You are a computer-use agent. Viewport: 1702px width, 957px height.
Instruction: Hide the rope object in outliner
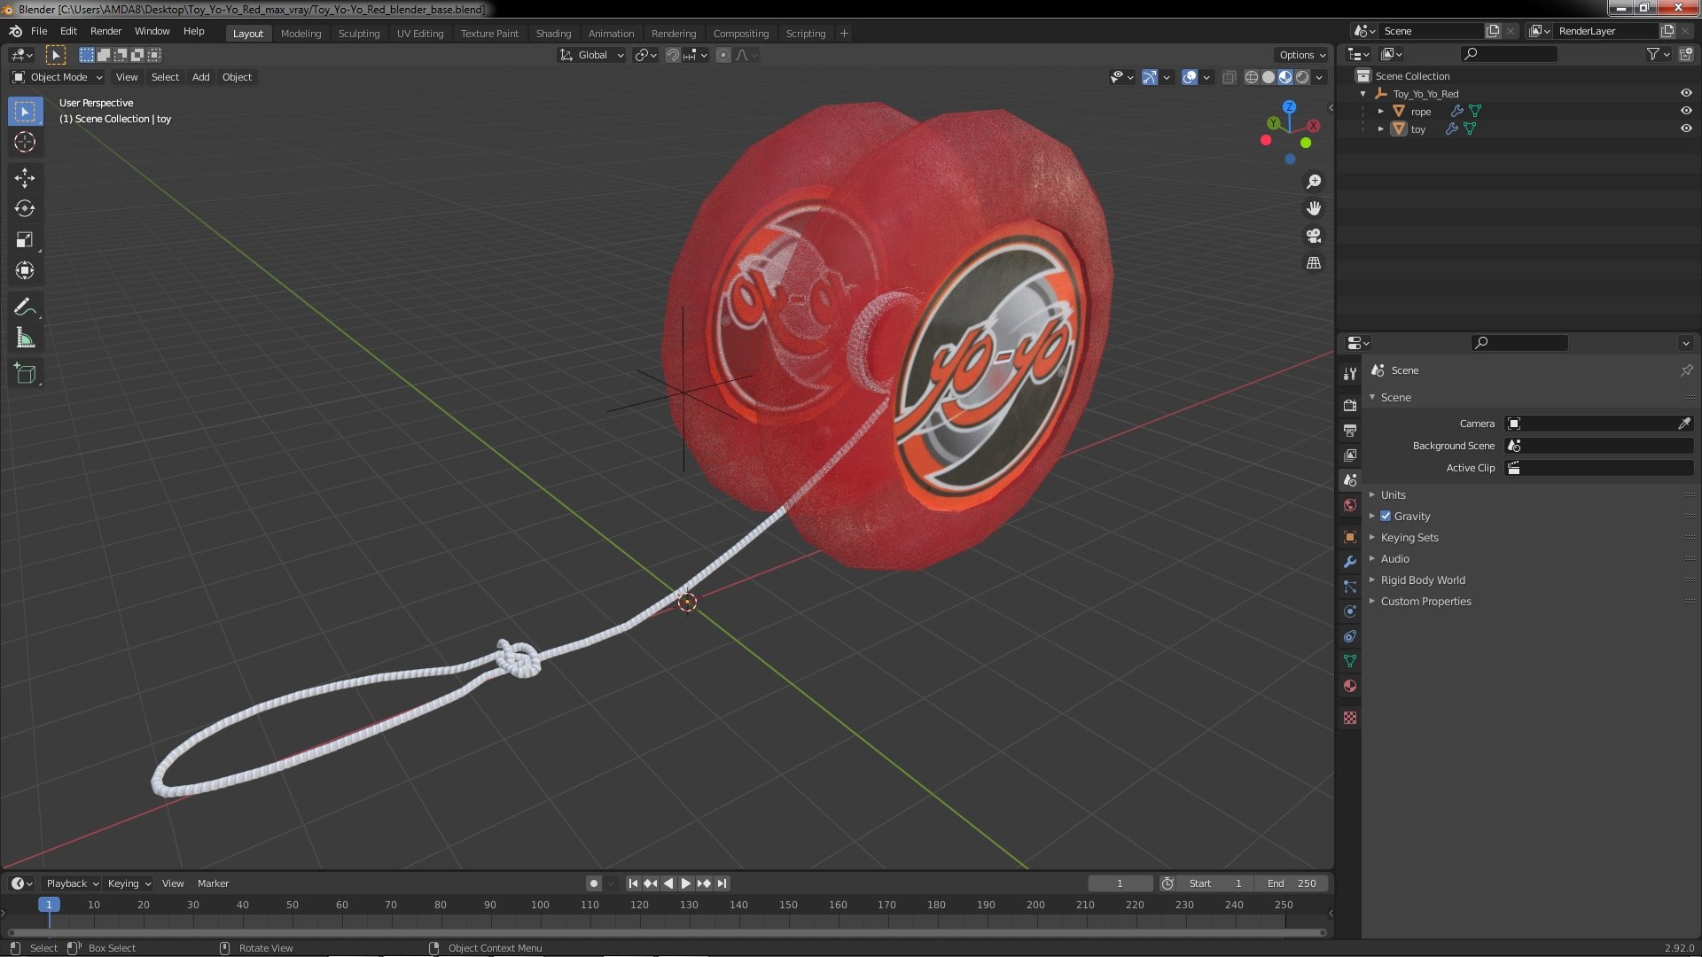(x=1686, y=112)
